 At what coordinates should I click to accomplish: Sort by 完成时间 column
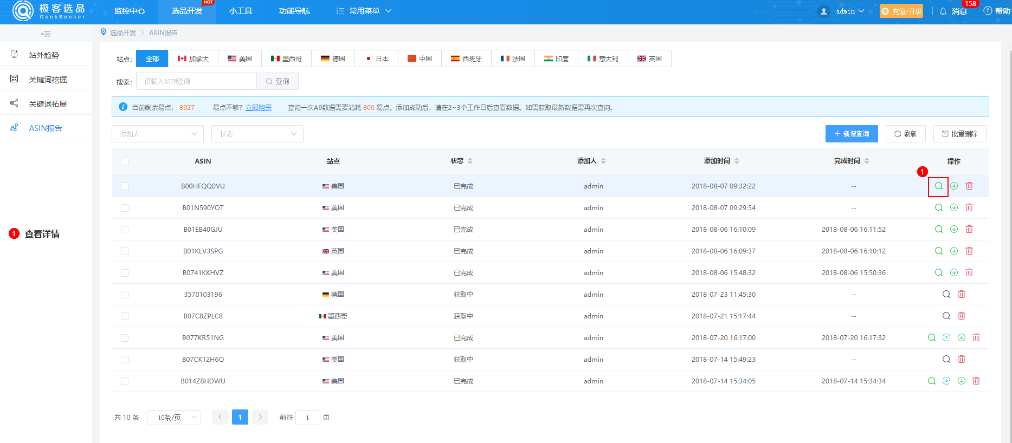[x=867, y=161]
